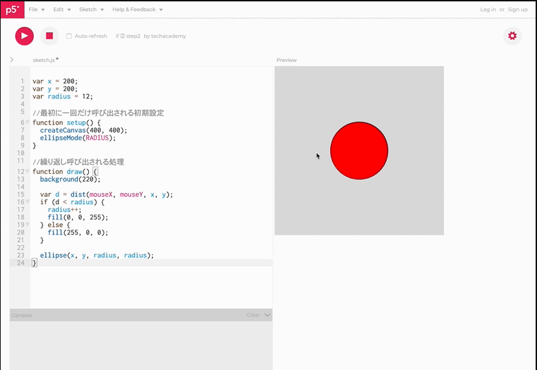Open the Help & Feedback menu

click(x=137, y=10)
